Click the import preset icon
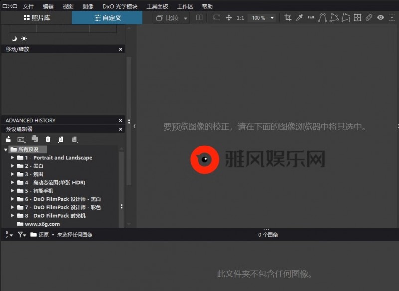Viewport: 399px width, 291px height. [9, 139]
